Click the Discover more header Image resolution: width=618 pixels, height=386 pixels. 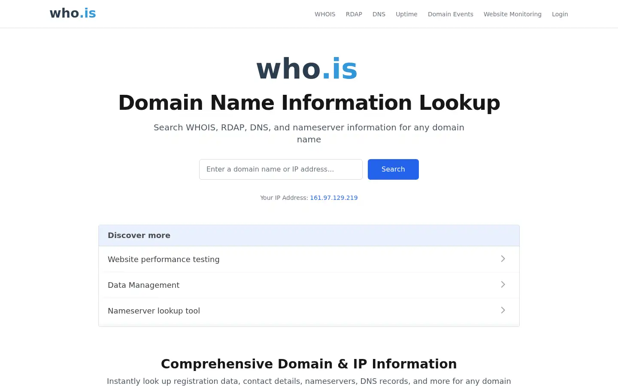[309, 235]
